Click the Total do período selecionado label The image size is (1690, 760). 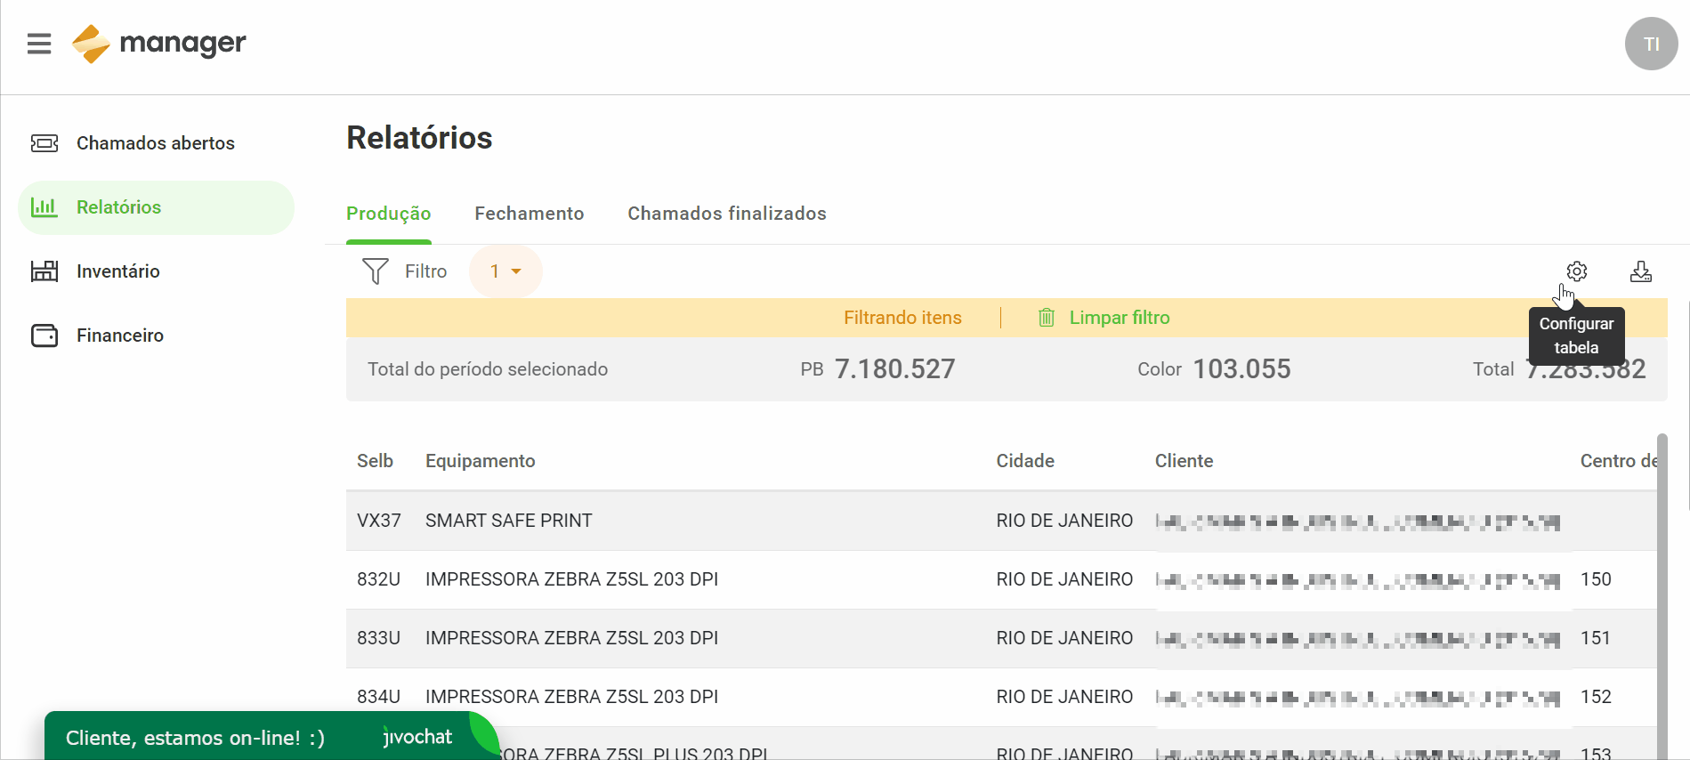coord(488,369)
